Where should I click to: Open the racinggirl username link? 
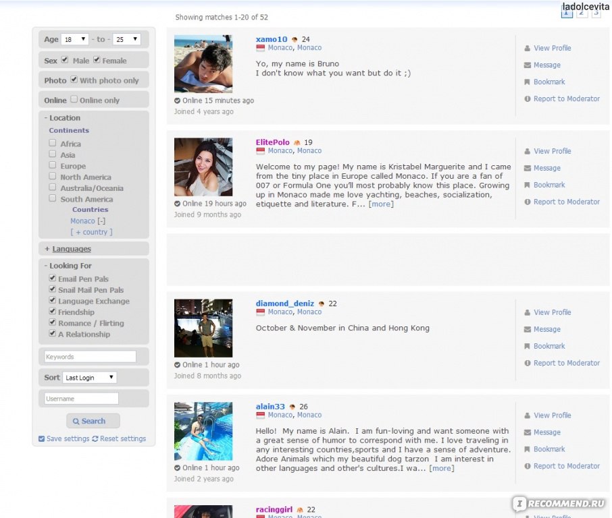coord(274,509)
